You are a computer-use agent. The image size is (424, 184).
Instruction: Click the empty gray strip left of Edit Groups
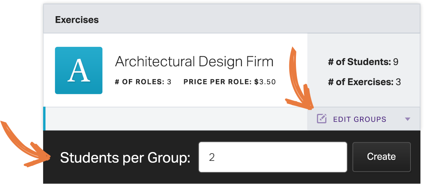(x=176, y=119)
